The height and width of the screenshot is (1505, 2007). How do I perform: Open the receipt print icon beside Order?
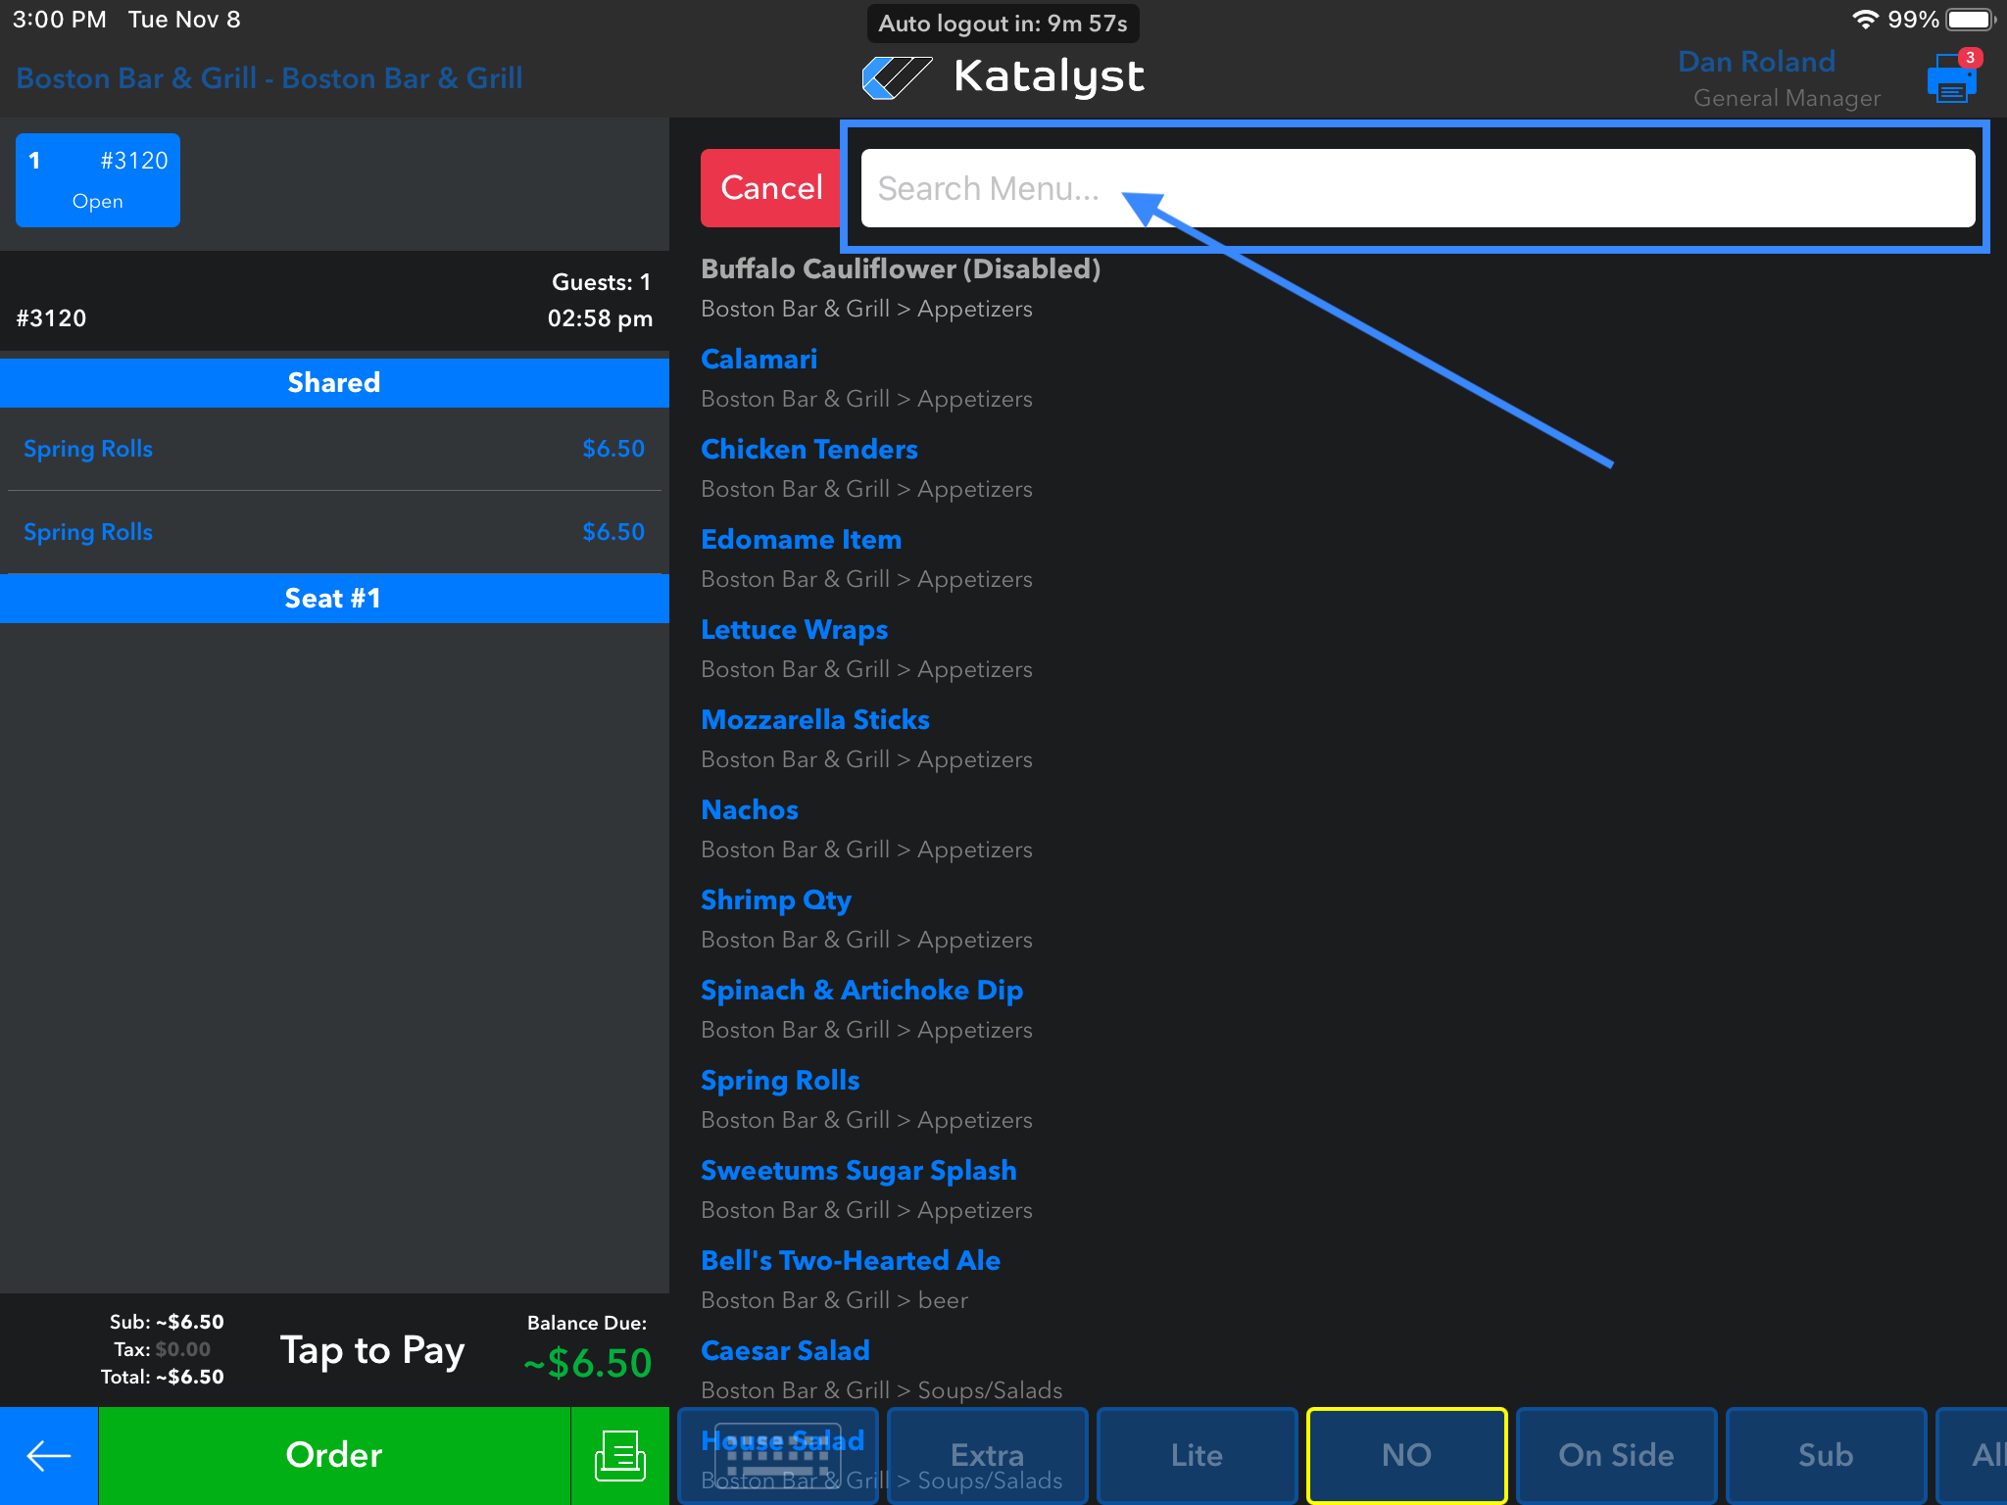pyautogui.click(x=619, y=1455)
